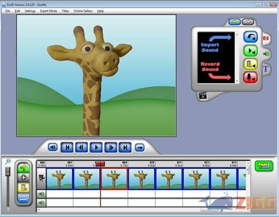This screenshot has width=279, height=217.
Task: Click the red record sound microphone button
Action: [251, 78]
